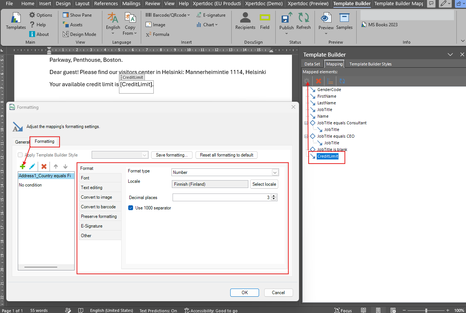The image size is (466, 313).
Task: Click Refresh in the Status ribbon group
Action: [303, 21]
